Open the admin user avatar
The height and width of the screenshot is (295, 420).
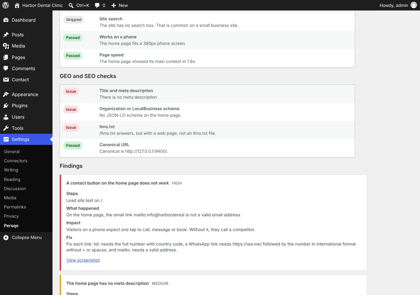pyautogui.click(x=414, y=5)
